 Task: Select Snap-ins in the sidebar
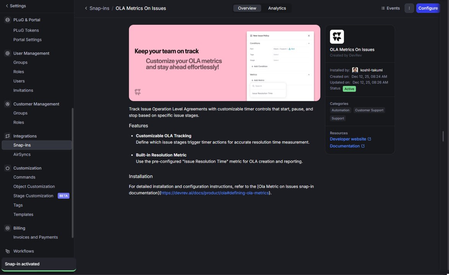[37, 145]
